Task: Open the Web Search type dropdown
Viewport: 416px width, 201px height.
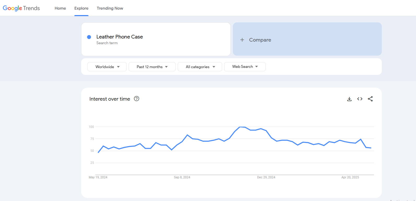Action: 245,67
